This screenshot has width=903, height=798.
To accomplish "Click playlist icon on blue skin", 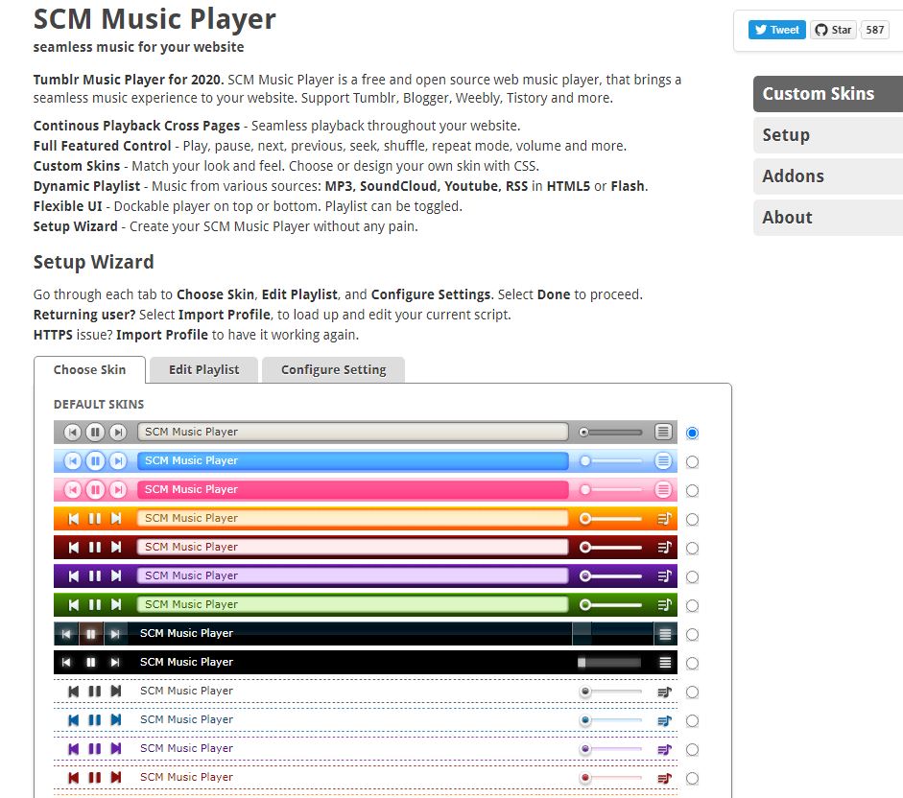I will (663, 460).
